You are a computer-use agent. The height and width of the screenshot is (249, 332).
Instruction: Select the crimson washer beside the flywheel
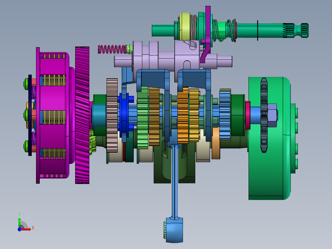tap(248, 115)
